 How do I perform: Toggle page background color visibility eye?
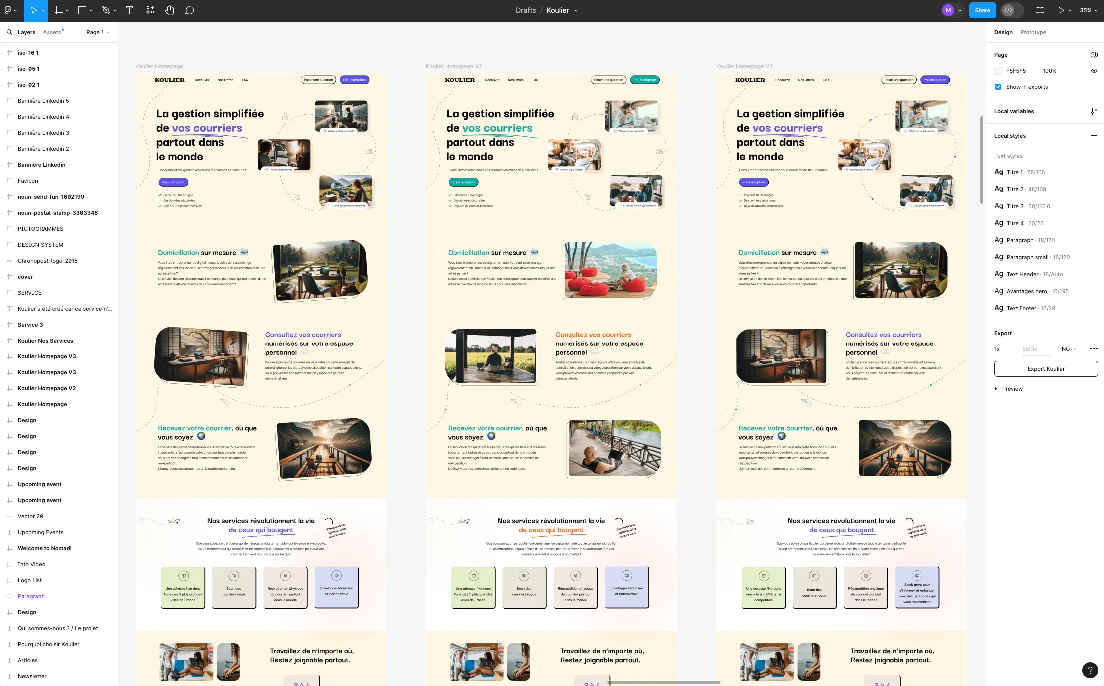(1094, 71)
